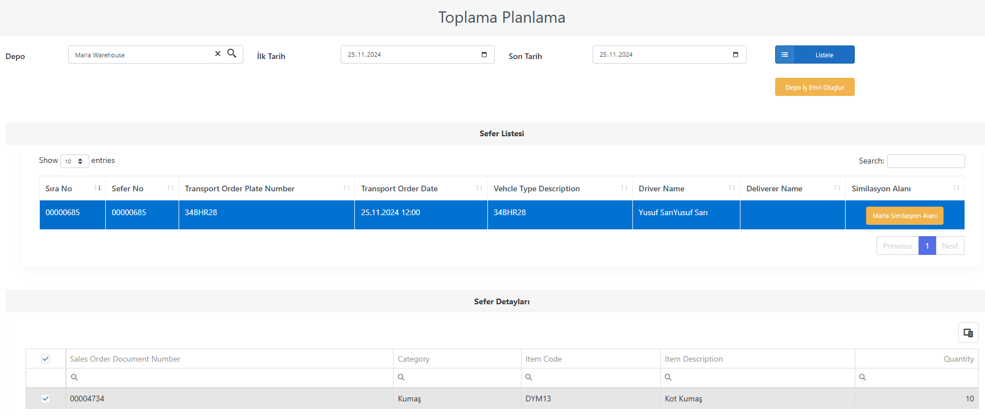This screenshot has height=415, width=985.
Task: Sort by Vehcle Type Description
Action: point(560,188)
